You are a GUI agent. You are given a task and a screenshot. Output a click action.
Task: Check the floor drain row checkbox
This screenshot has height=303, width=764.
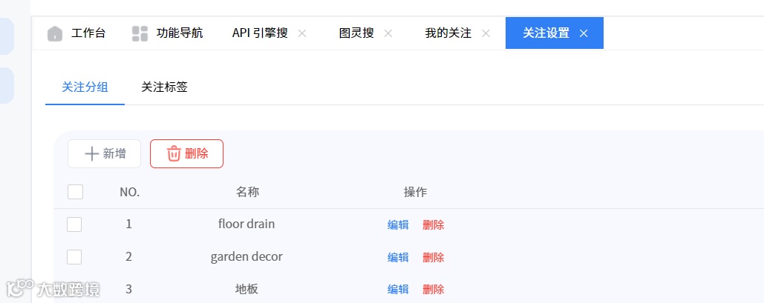click(74, 224)
